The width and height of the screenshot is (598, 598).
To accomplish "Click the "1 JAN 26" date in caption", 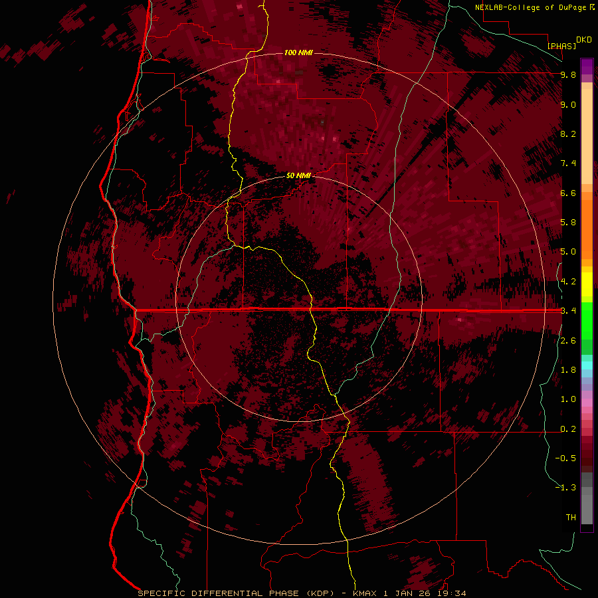I will coord(407,593).
